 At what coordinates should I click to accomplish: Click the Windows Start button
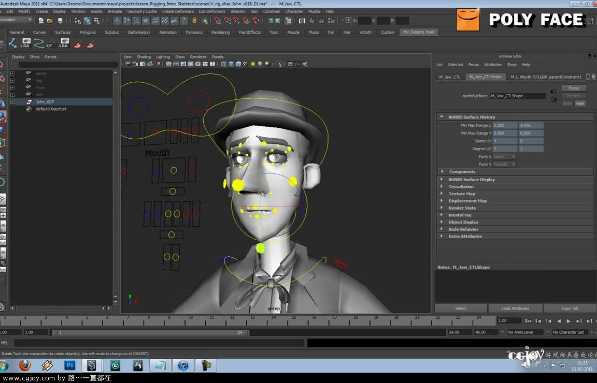pos(4,366)
